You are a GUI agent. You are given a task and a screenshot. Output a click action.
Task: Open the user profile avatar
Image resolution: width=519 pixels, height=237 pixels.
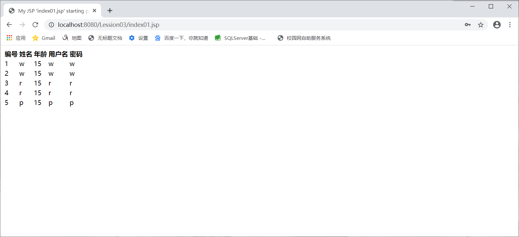click(497, 25)
